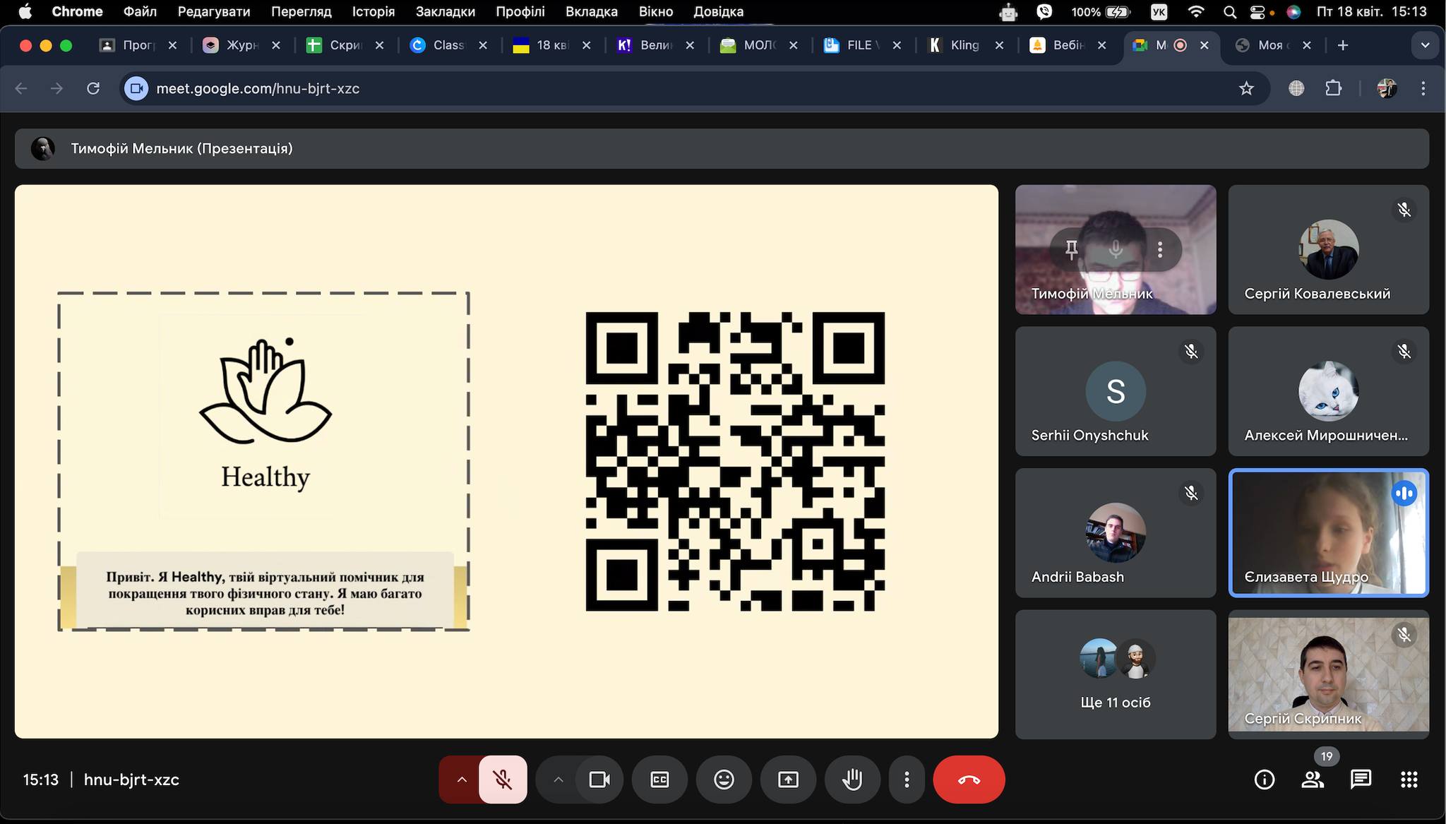
Task: Open meeting details info icon
Action: [x=1264, y=780]
